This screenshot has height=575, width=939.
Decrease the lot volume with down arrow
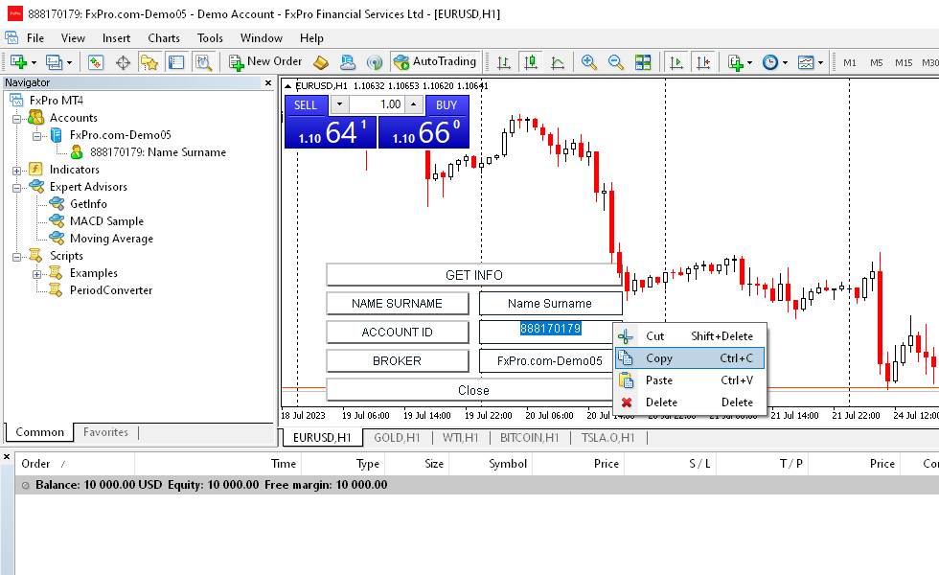click(x=339, y=104)
